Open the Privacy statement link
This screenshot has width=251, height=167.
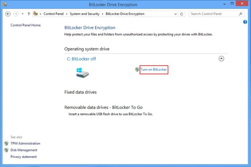point(24,157)
